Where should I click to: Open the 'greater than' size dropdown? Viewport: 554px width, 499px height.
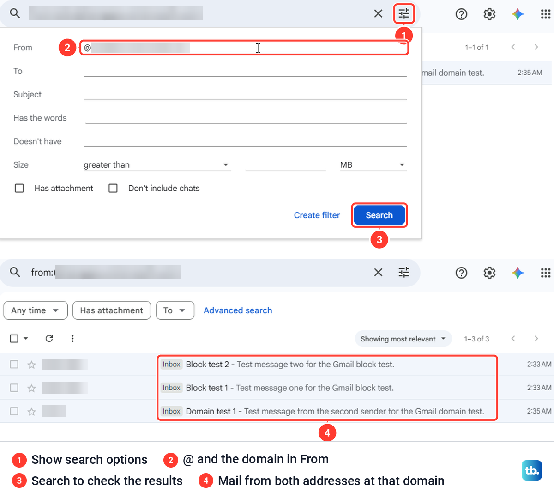157,165
